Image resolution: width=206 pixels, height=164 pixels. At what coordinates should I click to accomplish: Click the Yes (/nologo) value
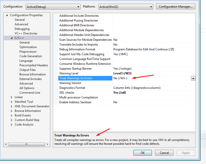122,69
